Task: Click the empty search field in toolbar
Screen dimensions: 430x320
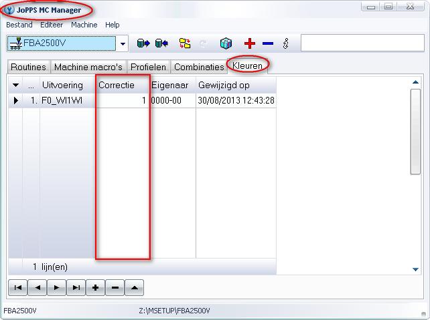Action: click(x=362, y=43)
